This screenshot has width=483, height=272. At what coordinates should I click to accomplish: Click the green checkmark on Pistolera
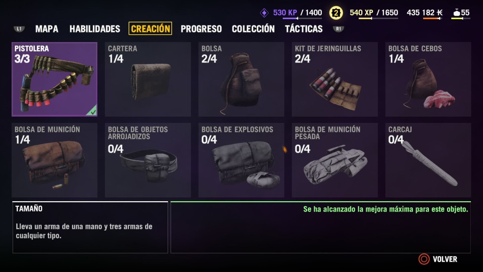click(93, 112)
